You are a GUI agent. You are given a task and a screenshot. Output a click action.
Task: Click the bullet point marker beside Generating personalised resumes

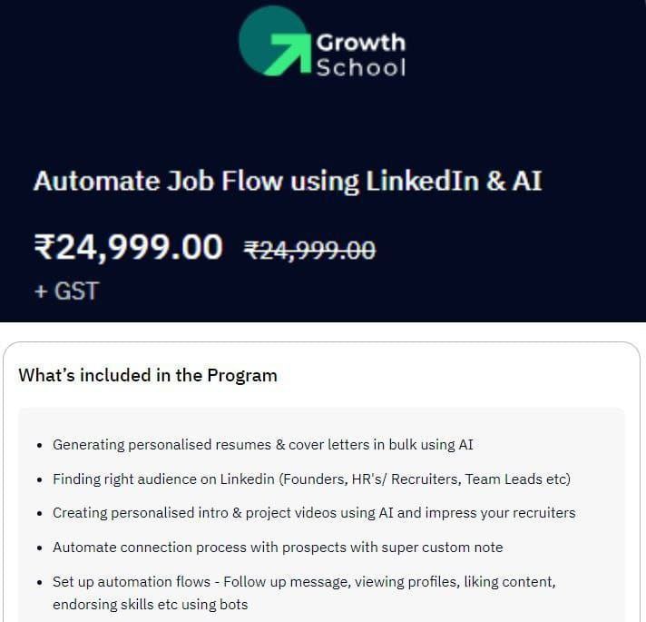pos(40,446)
